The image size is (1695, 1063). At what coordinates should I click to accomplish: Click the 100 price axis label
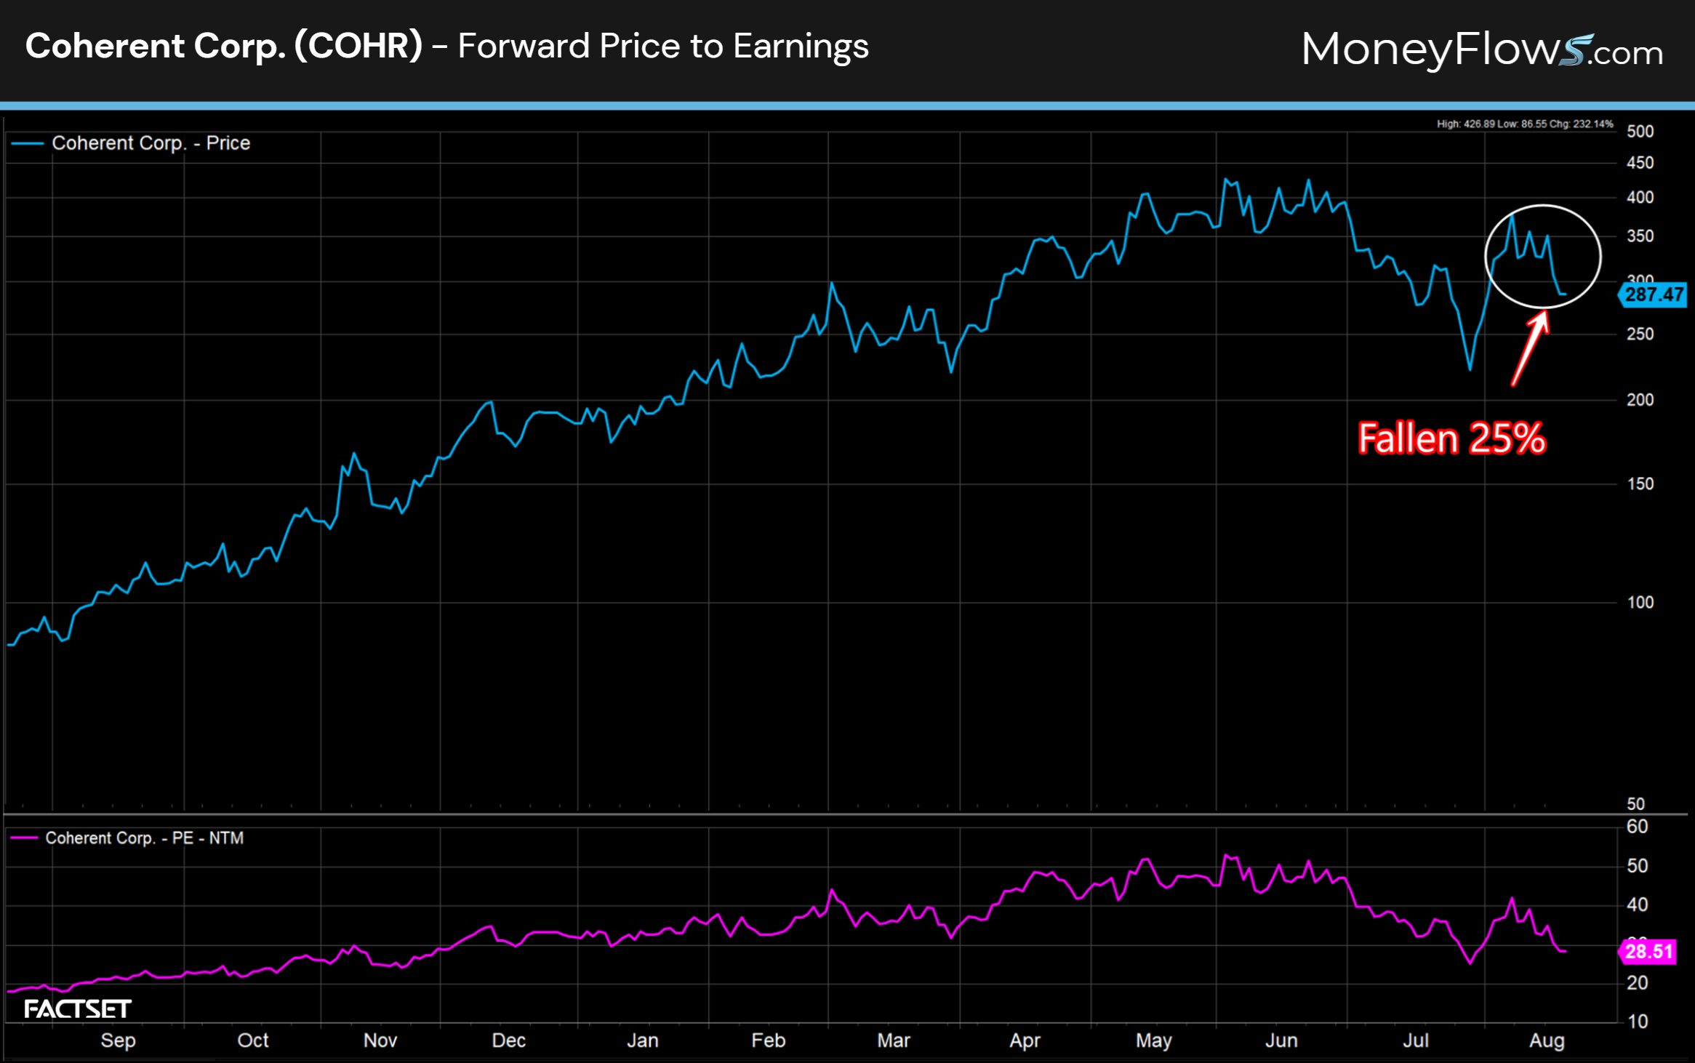click(x=1640, y=603)
